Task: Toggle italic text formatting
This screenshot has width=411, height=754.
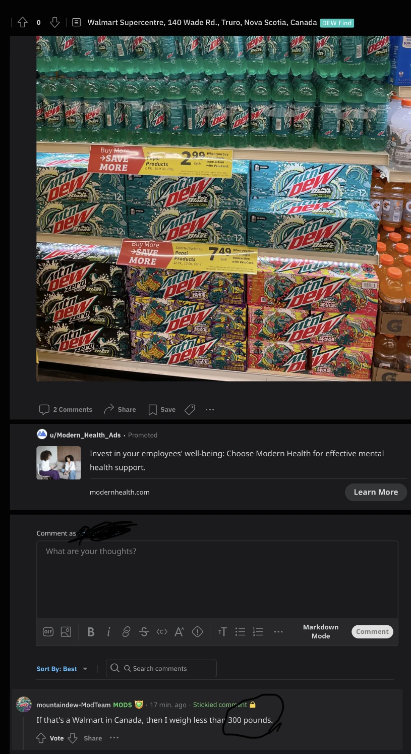Action: pos(108,632)
